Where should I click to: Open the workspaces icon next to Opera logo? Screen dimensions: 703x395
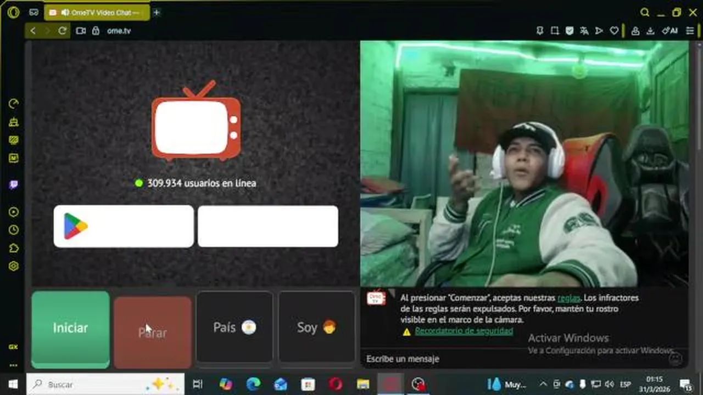pos(34,12)
